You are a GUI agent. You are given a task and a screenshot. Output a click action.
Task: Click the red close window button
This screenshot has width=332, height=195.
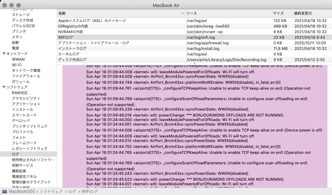tap(5, 5)
